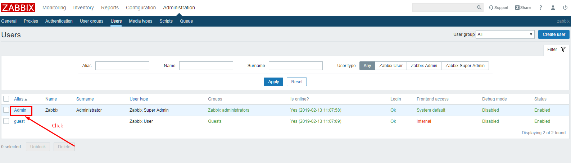Click 'Administrator' surname cell
This screenshot has width=571, height=163.
coord(89,110)
